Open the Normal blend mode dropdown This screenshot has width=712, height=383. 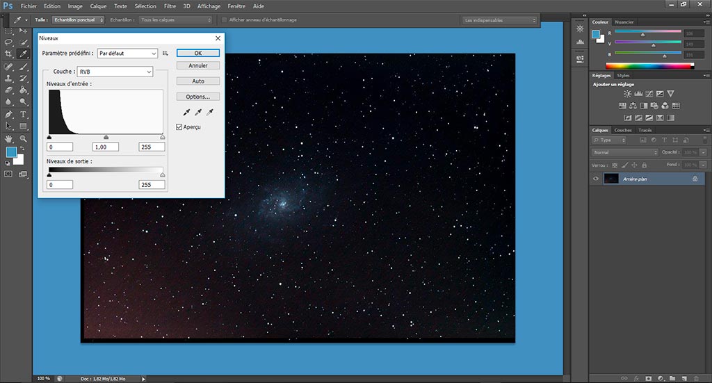(625, 152)
